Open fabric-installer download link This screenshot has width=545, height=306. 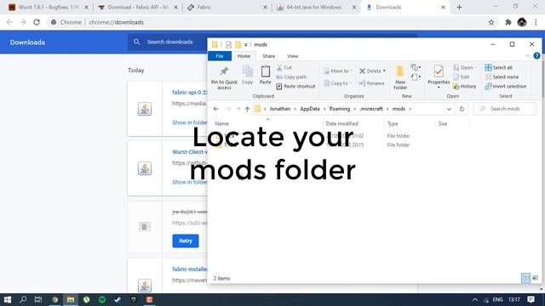point(190,269)
